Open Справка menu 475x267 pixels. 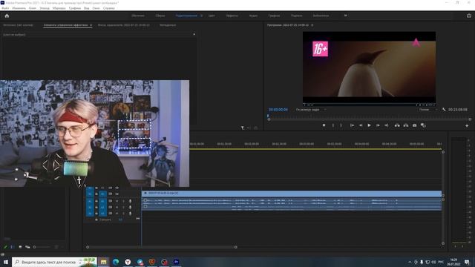pos(109,8)
